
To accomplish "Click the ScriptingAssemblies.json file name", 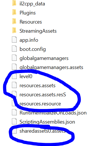I will (x=47, y=122).
